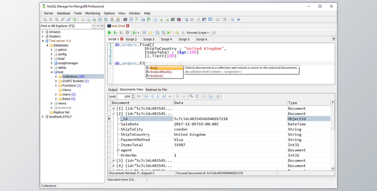This screenshot has width=377, height=191.
Task: Switch results to tree view mode
Action: 191,96
